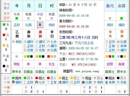
Task: Click the age text 11 岁 8 个月 12 天
Action: (x=83, y=5)
